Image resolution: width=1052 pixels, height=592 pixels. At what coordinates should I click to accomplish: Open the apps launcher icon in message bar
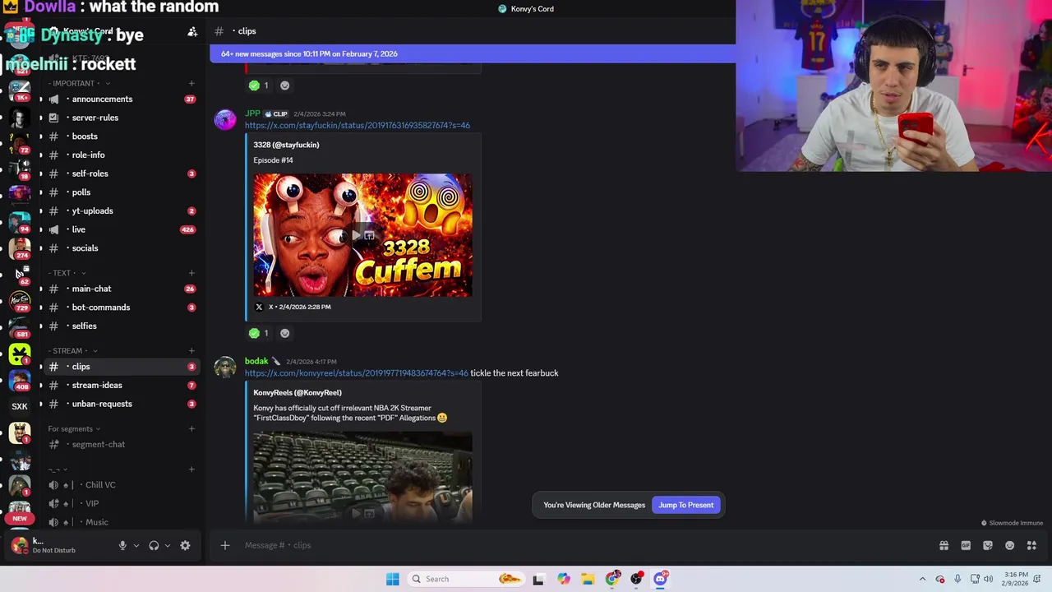pos(1031,545)
